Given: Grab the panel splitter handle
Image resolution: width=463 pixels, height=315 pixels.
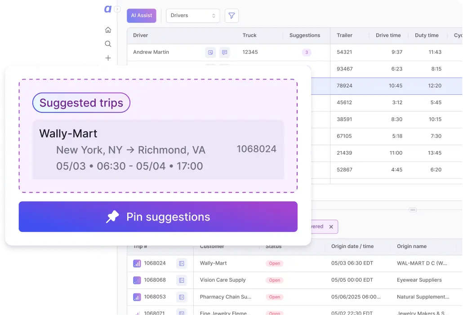Looking at the screenshot, I should [x=413, y=210].
